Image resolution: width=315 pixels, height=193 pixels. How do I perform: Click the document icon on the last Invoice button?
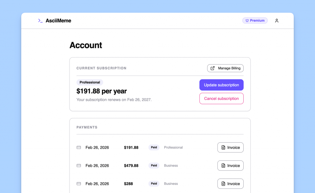pyautogui.click(x=224, y=183)
